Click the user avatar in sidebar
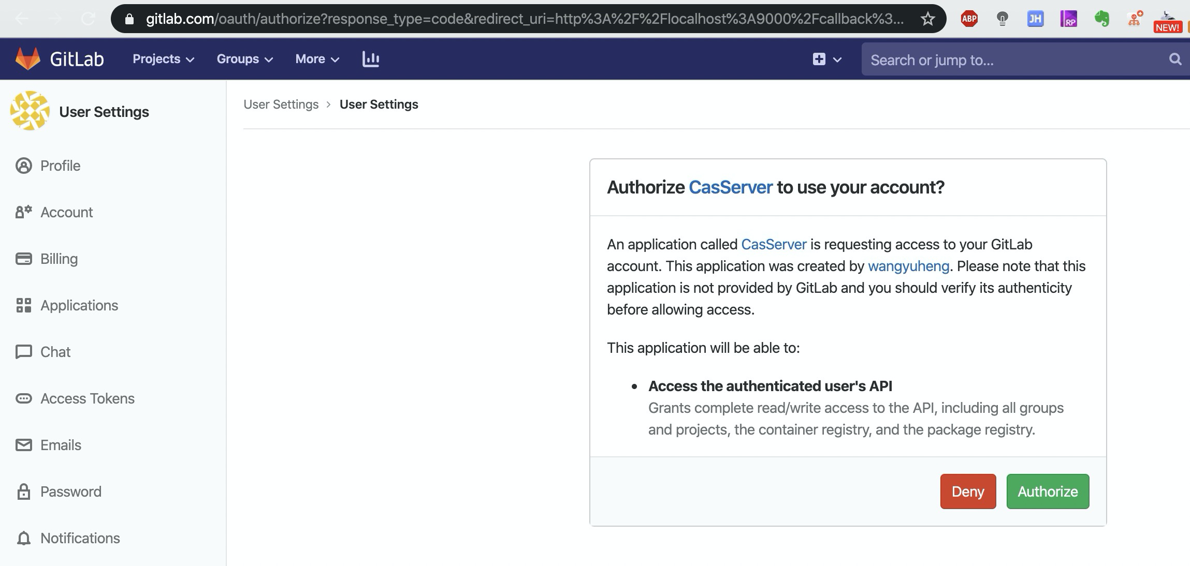Screen dimensions: 1190x566 click(30, 111)
